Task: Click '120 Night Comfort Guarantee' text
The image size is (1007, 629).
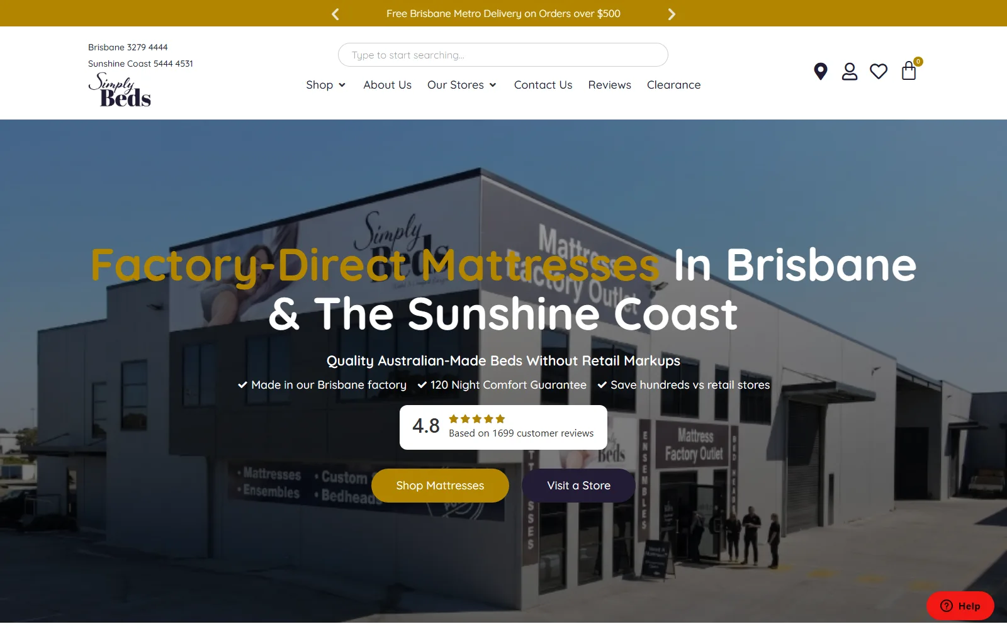Action: pos(509,385)
